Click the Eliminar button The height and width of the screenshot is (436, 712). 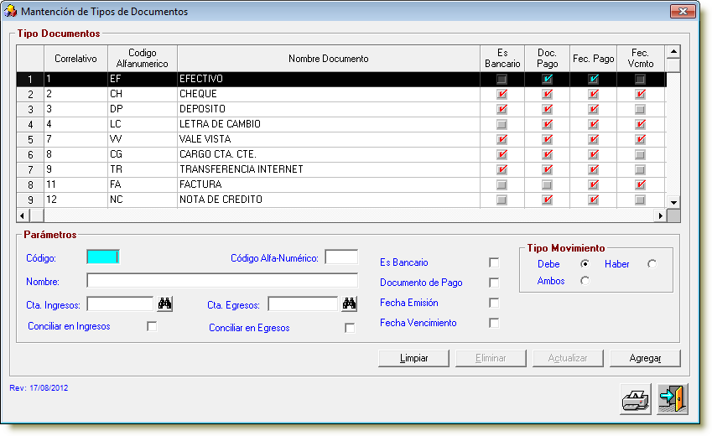point(491,358)
